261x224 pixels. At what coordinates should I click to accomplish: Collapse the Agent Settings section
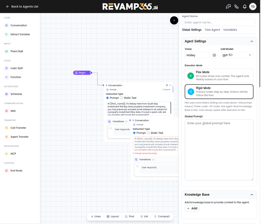pos(252,41)
